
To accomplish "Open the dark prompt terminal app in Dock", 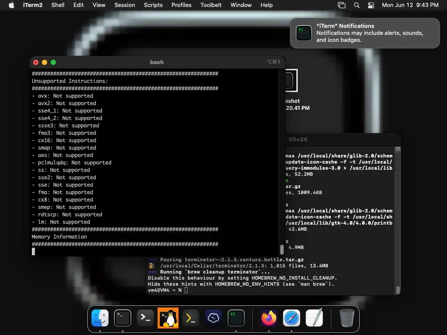I will click(145, 318).
